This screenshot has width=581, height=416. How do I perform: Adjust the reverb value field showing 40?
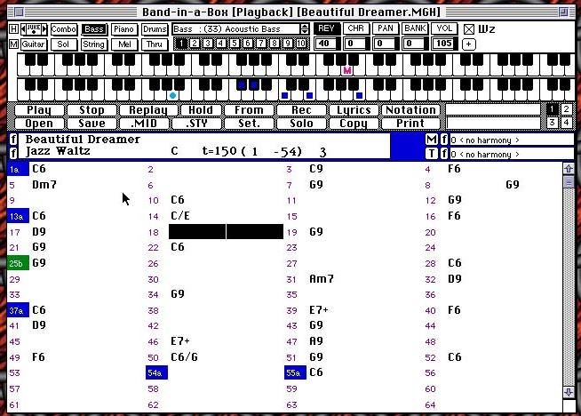[x=326, y=44]
